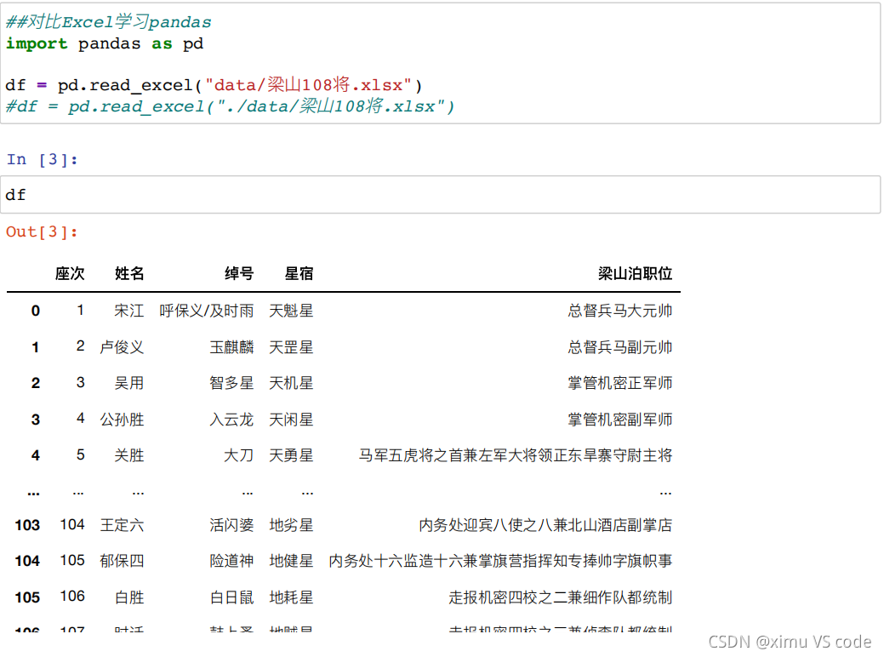This screenshot has width=884, height=657.
Task: Click the star cell 地健星
Action: click(291, 561)
